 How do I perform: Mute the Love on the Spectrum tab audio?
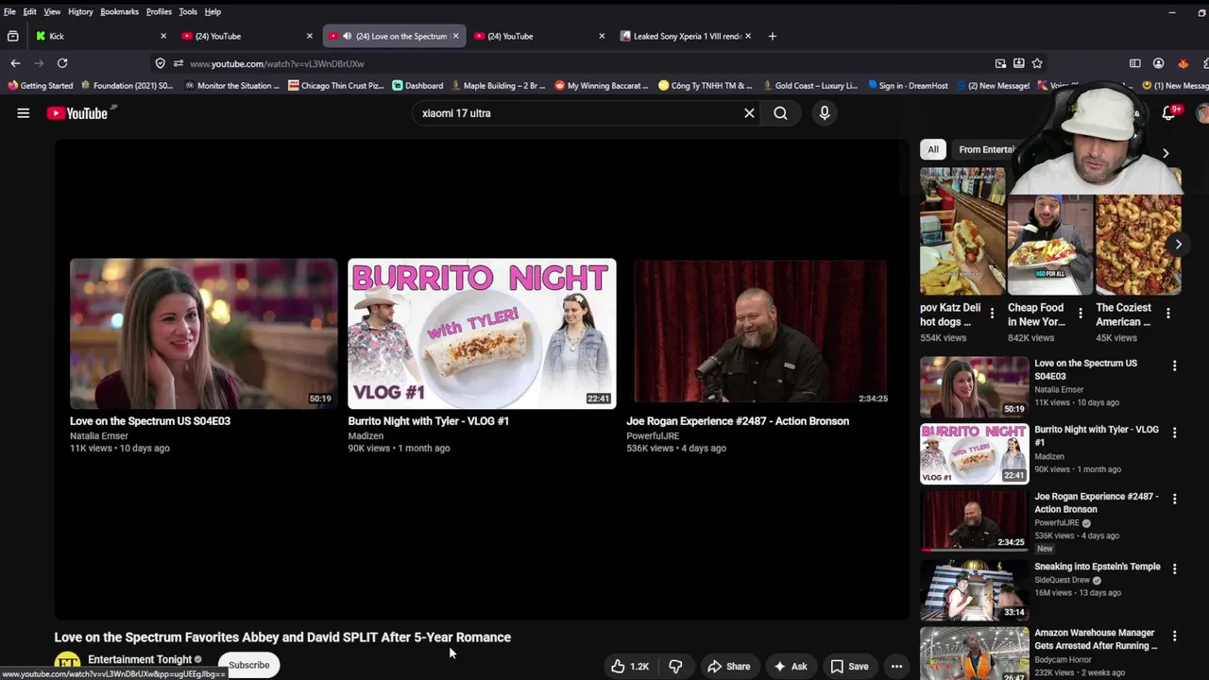tap(347, 36)
